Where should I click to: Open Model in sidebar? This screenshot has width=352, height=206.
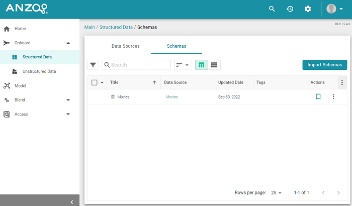20,86
